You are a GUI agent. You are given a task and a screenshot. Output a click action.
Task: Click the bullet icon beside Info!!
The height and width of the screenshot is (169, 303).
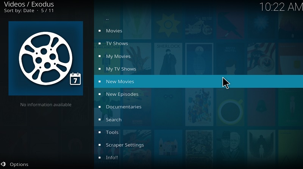[100, 158]
